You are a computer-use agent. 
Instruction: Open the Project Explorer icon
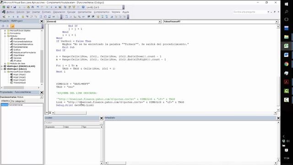click(65, 7)
